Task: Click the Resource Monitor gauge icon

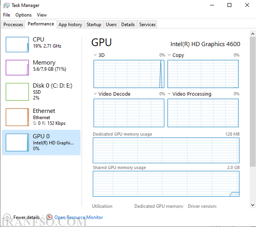Action: point(49,217)
